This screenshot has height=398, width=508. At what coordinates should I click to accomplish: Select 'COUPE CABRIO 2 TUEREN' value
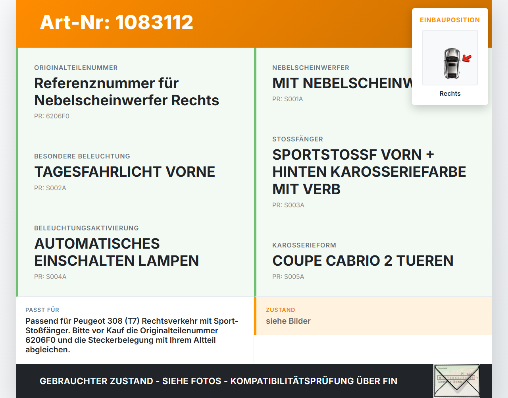363,261
